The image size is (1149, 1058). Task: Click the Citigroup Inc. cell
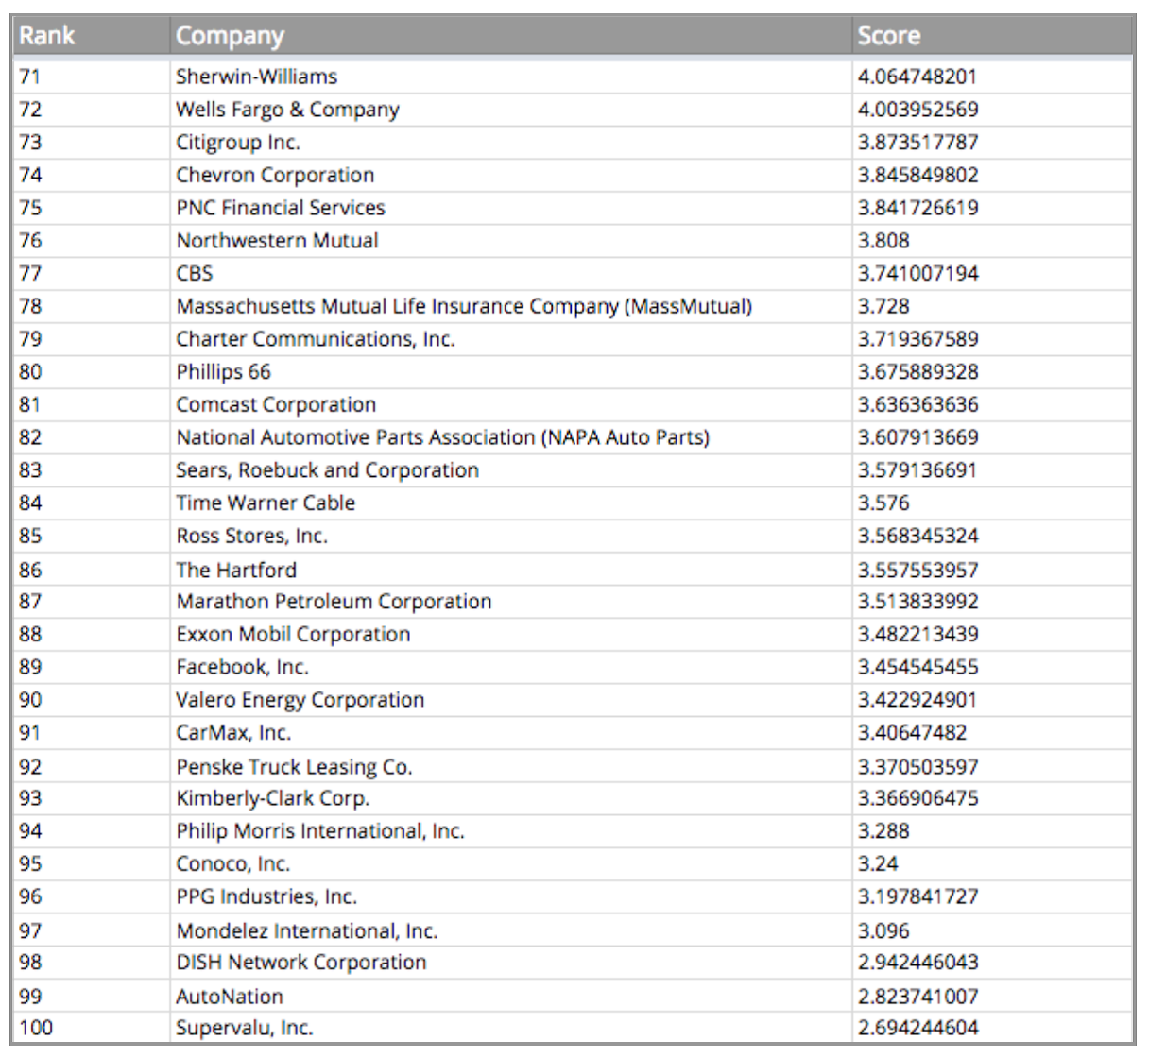[511, 143]
